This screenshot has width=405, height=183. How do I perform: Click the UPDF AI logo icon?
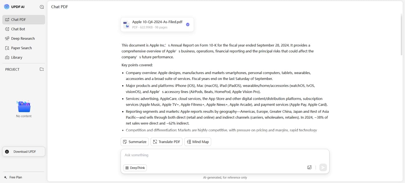(x=7, y=7)
